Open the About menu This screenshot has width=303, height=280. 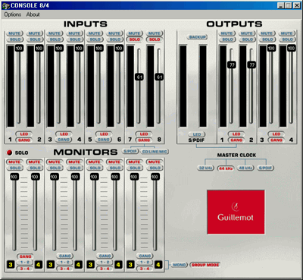(33, 14)
